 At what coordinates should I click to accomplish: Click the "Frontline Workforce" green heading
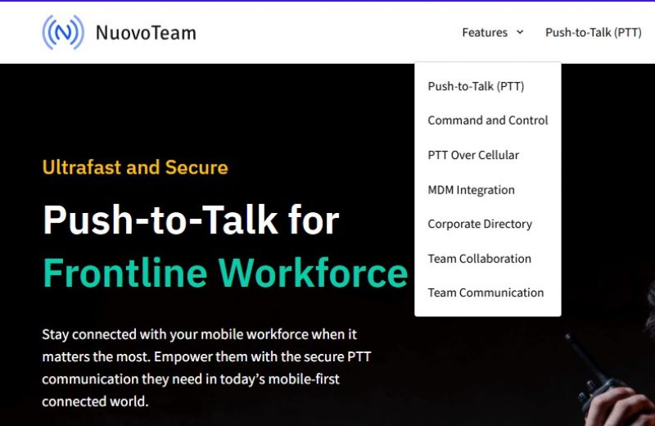tap(225, 273)
